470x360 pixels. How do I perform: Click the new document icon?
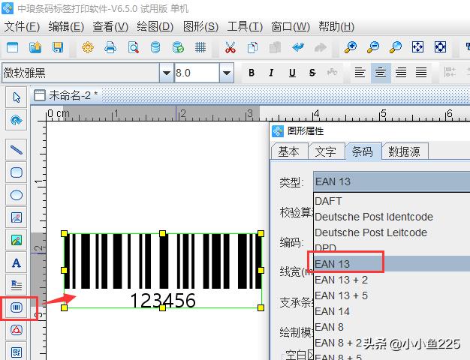click(x=12, y=47)
